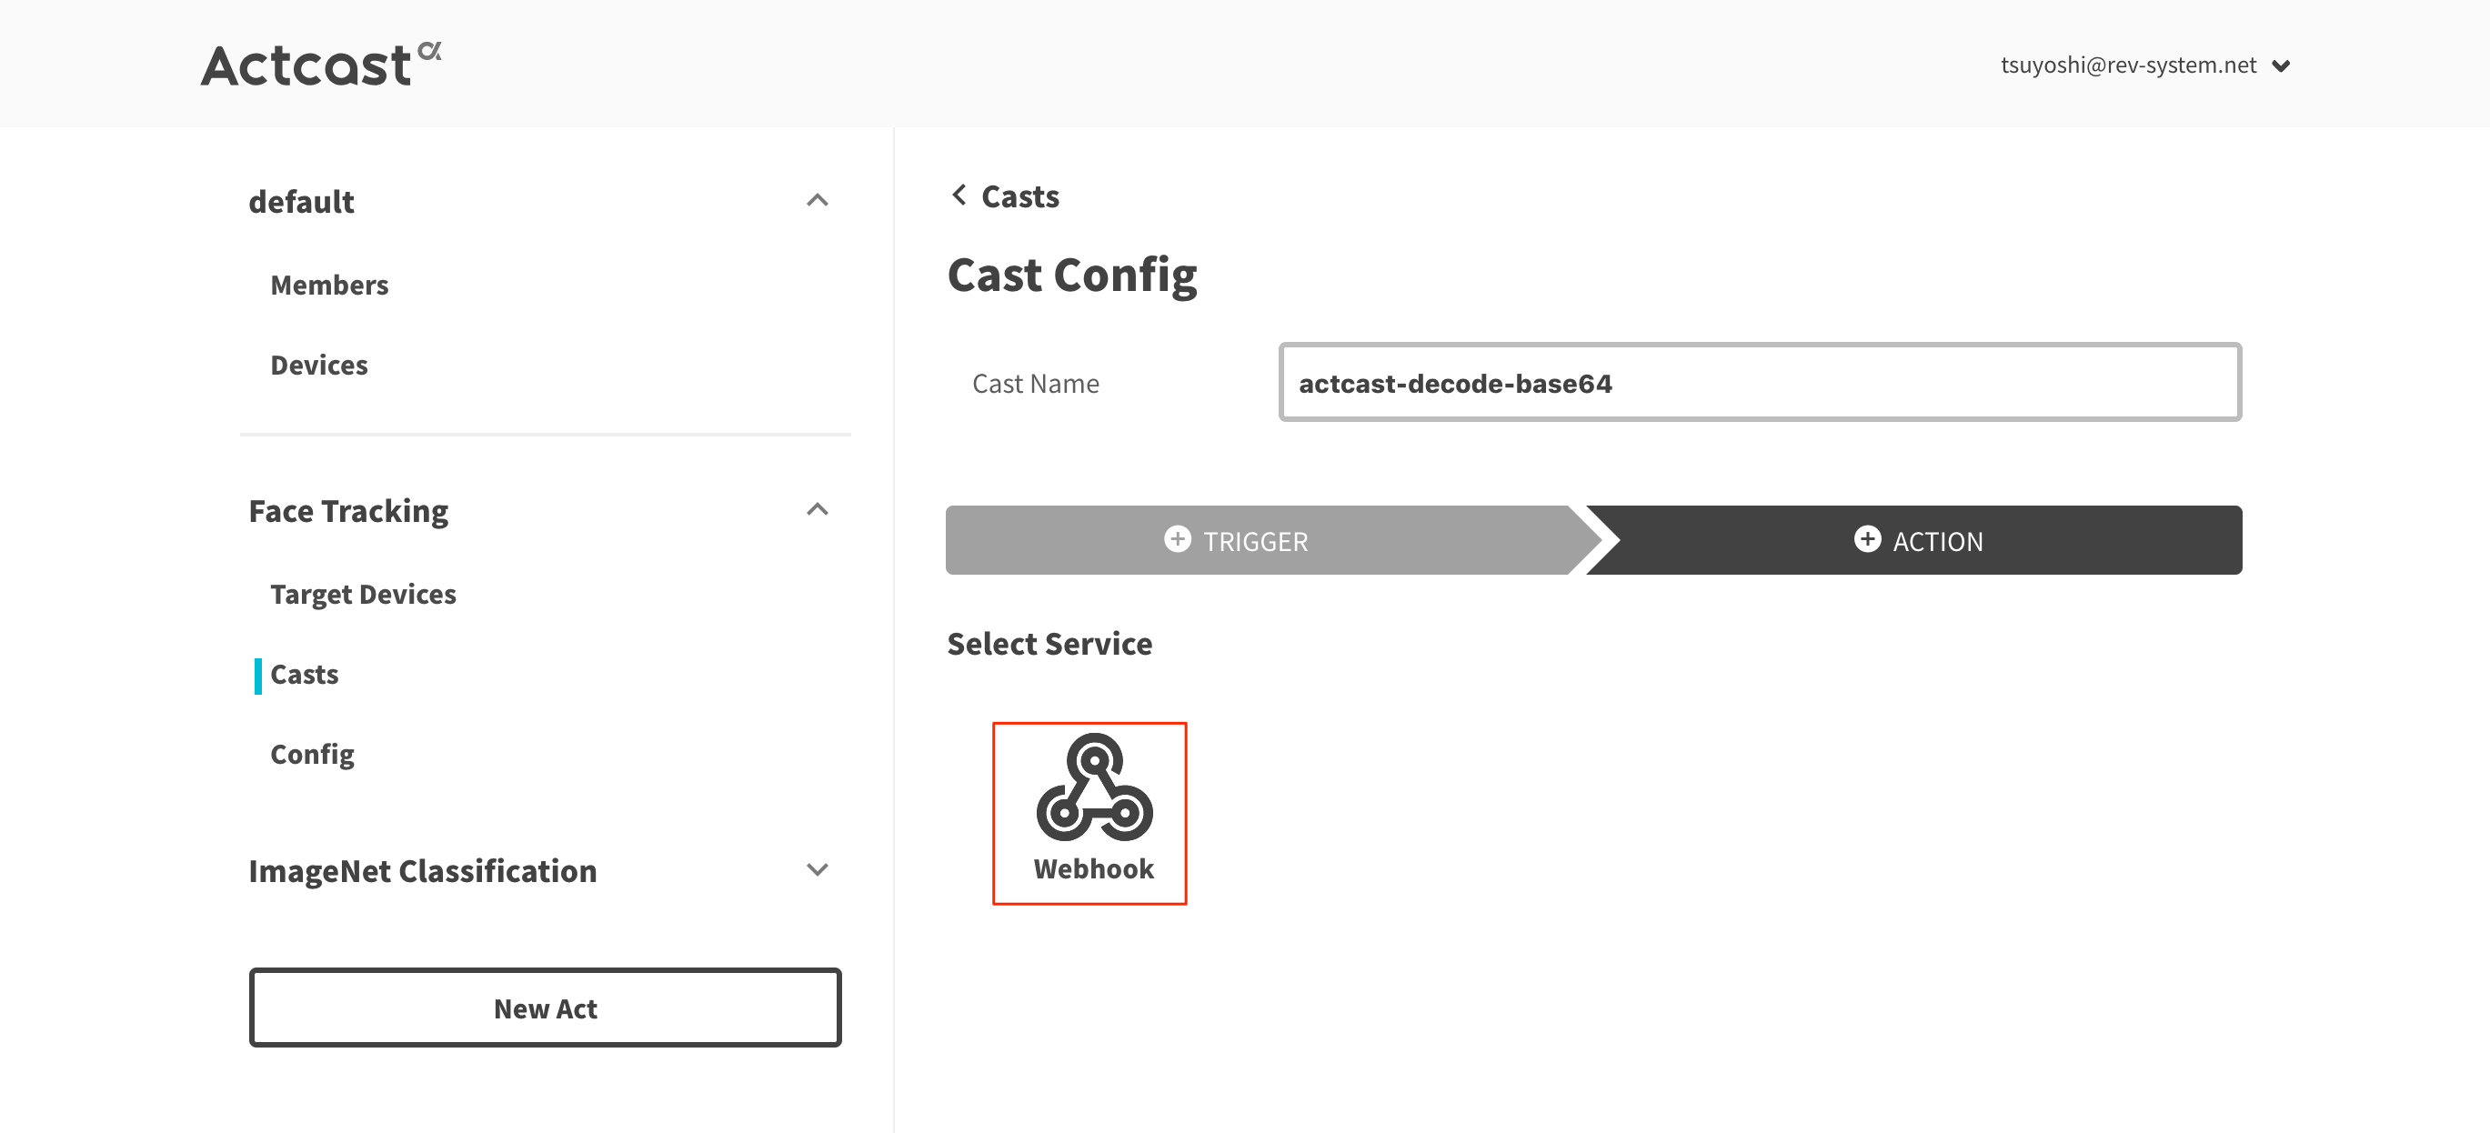2490x1133 pixels.
Task: Click the Webhook label under its icon
Action: [x=1092, y=868]
